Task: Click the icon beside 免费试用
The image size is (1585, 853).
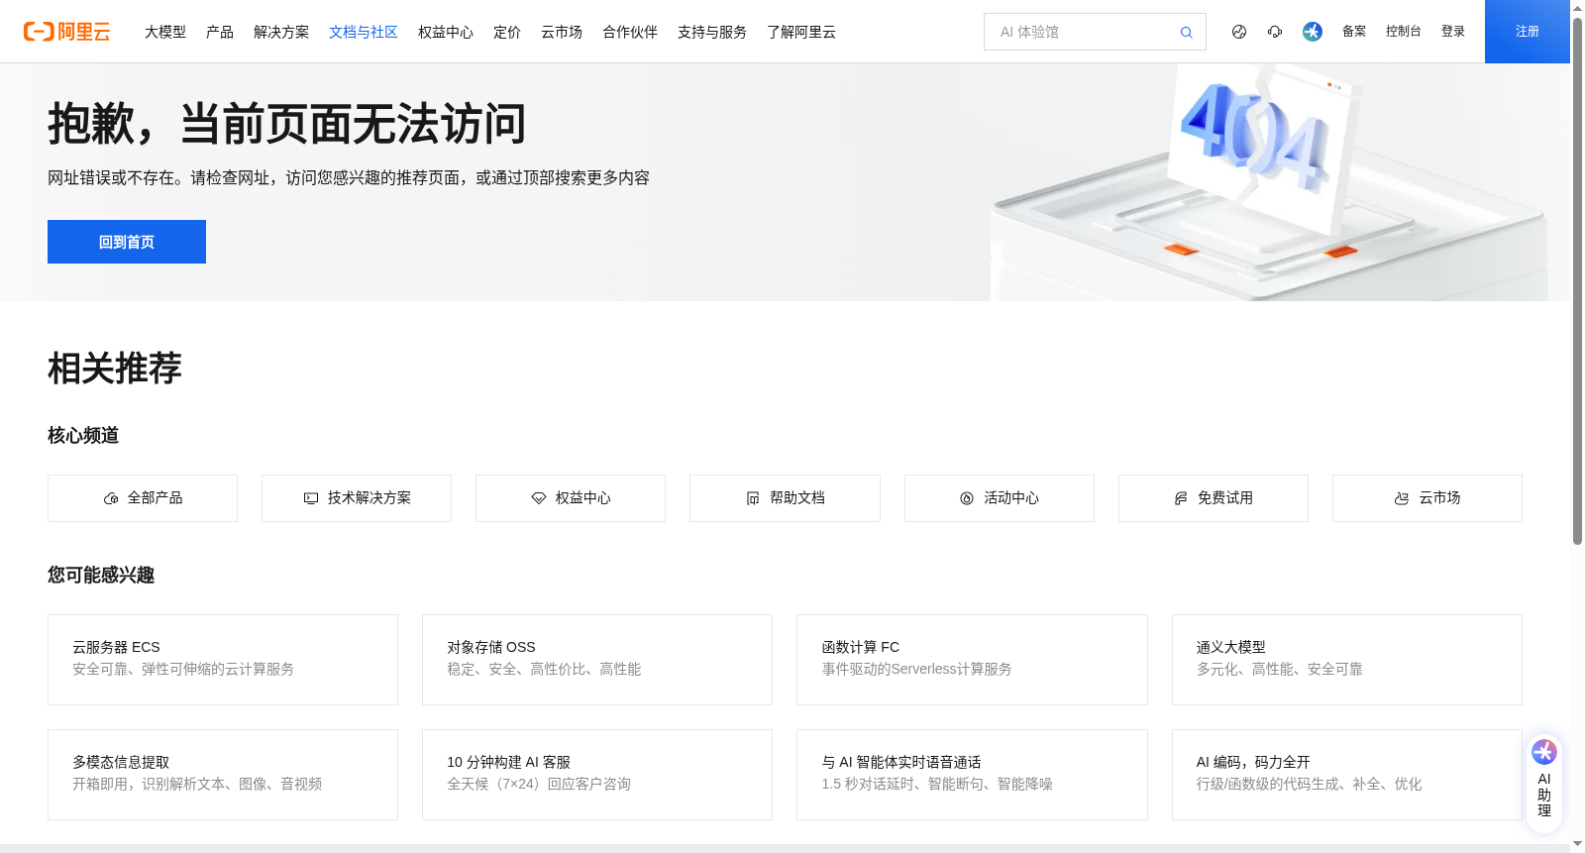Action: (1181, 498)
